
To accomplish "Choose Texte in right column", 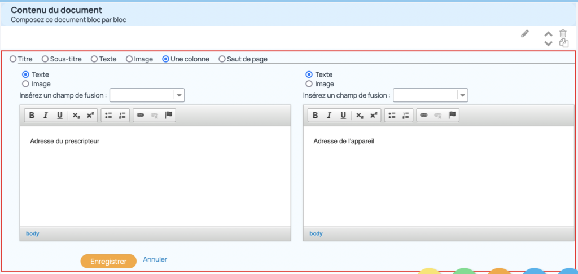I will click(x=309, y=75).
